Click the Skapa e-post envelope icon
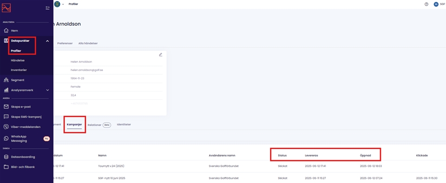Image resolution: width=446 pixels, height=183 pixels. (6, 106)
